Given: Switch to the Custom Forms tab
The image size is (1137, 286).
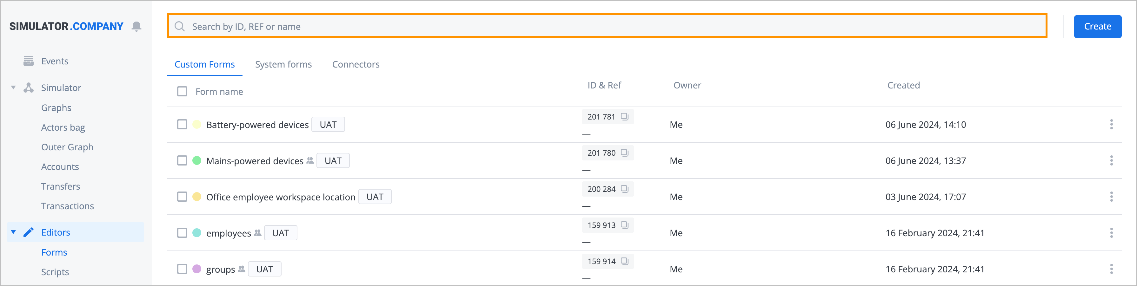Looking at the screenshot, I should tap(205, 64).
